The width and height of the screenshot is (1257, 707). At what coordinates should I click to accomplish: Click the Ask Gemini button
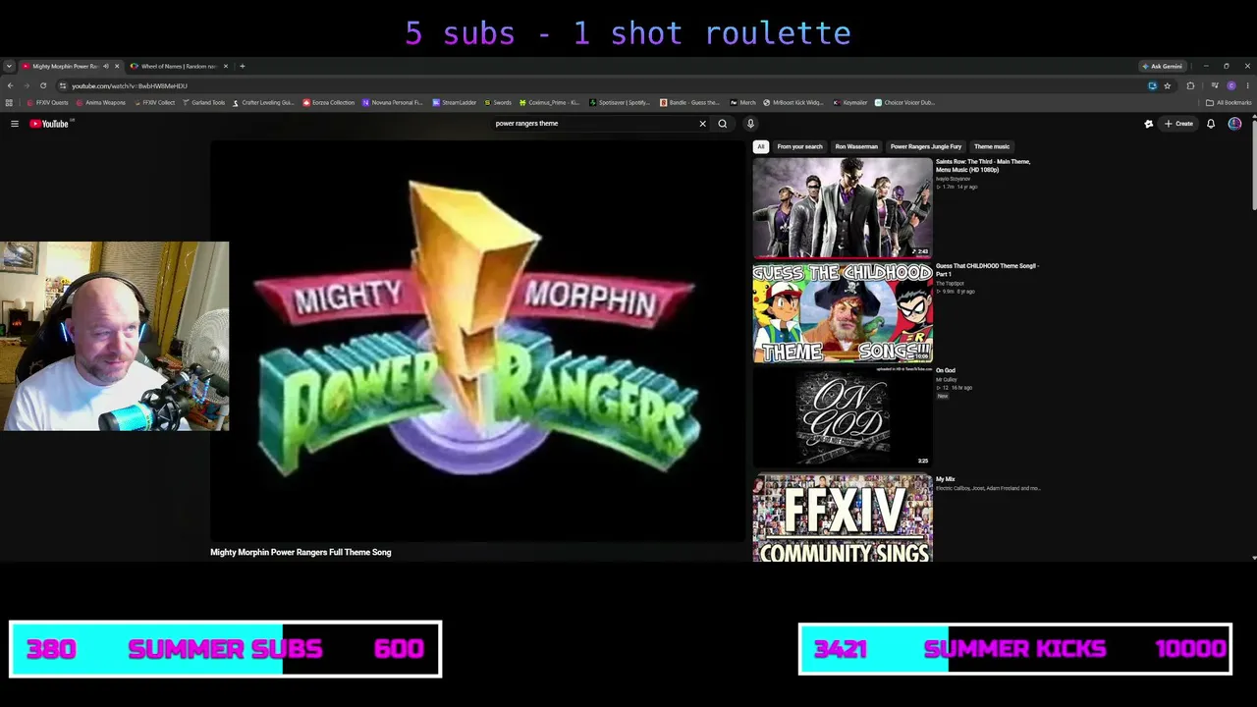pos(1163,66)
